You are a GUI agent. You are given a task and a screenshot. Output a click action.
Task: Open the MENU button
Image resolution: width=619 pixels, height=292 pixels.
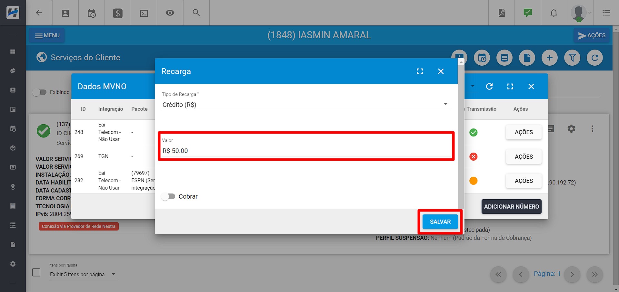[47, 35]
